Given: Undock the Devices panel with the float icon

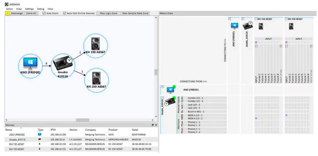Looking at the screenshot, I should pyautogui.click(x=153, y=125).
